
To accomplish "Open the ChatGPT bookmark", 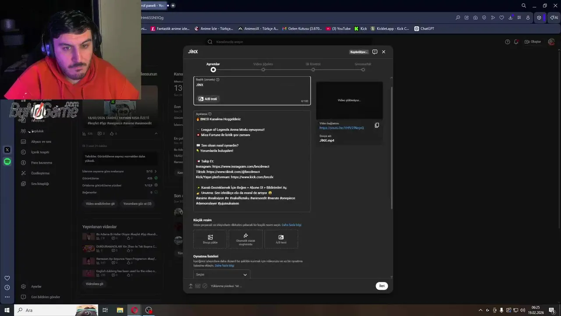I will 423,29.
